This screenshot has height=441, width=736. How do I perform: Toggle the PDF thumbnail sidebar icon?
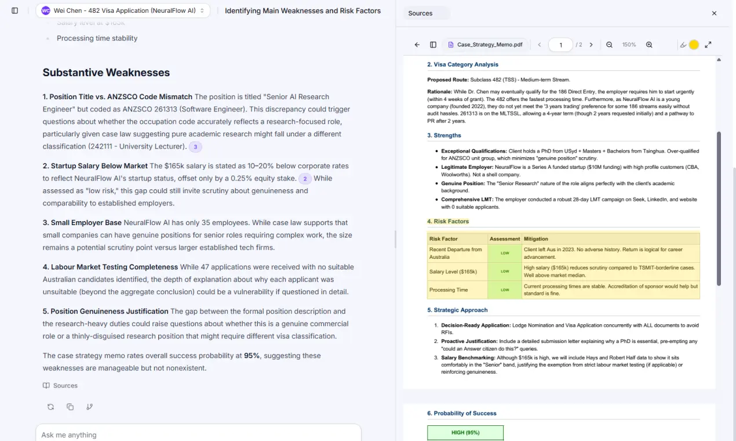[x=433, y=45]
